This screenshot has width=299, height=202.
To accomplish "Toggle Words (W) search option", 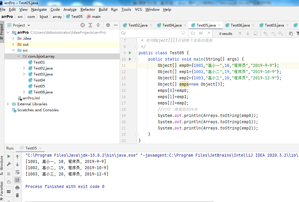I will point(201,33).
